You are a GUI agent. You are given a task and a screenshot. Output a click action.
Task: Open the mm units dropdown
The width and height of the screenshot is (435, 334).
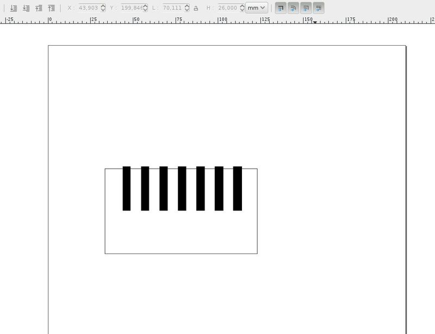pyautogui.click(x=256, y=8)
